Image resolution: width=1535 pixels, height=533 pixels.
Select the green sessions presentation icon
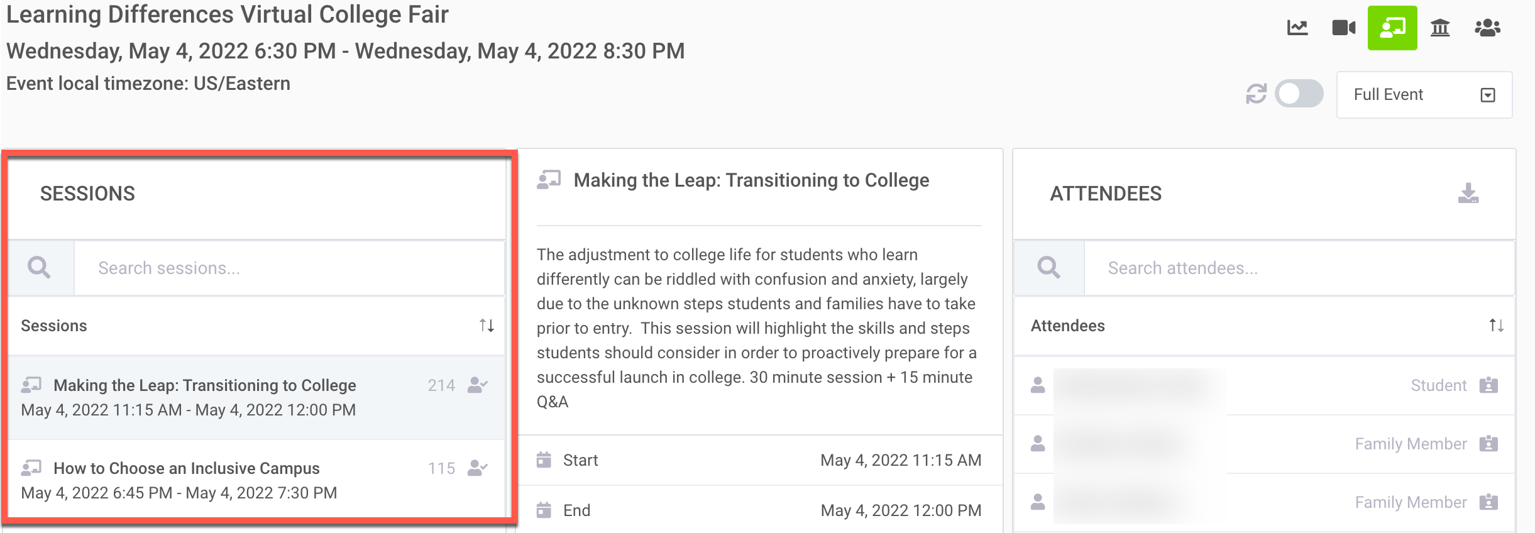(1392, 28)
